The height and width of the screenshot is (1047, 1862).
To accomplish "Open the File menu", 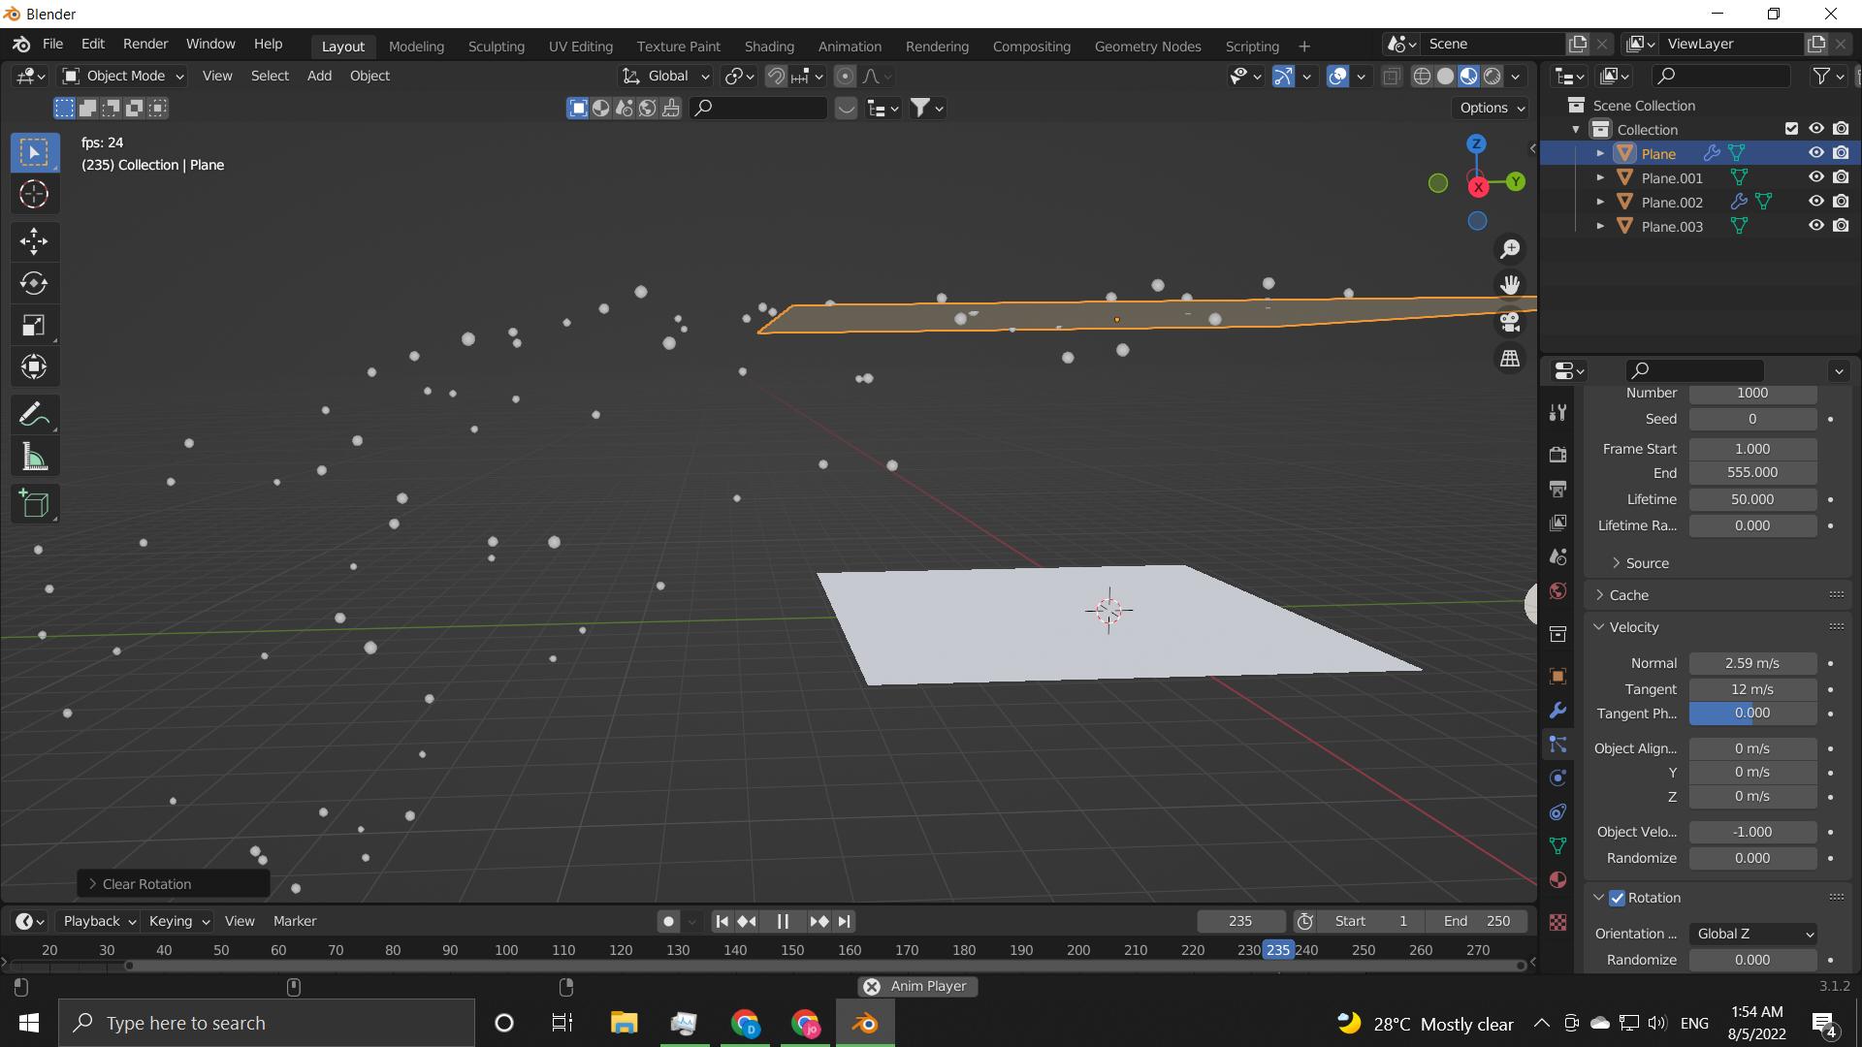I will pos(52,45).
